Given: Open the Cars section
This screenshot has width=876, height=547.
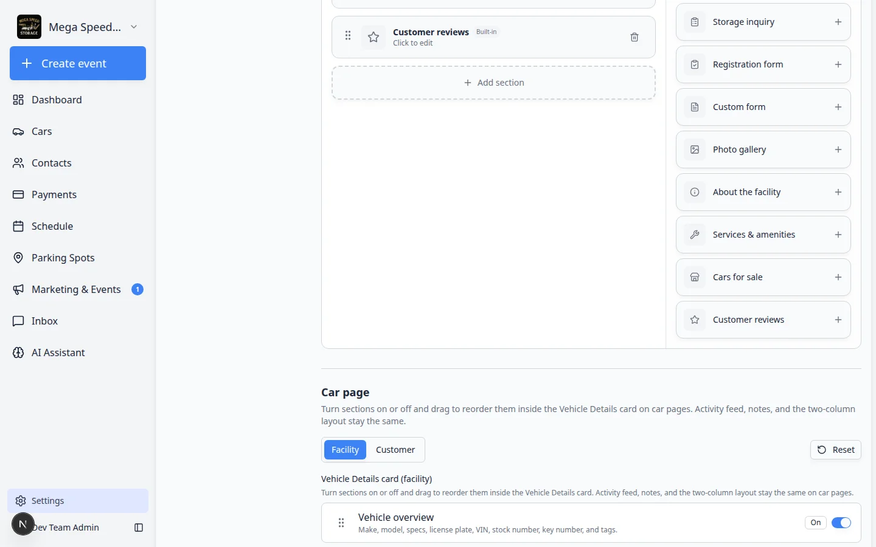Looking at the screenshot, I should coord(78,131).
